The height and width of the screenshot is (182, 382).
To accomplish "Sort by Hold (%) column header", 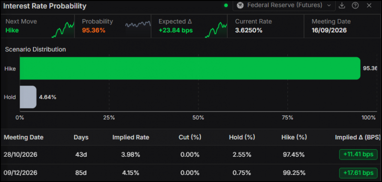I will click(242, 137).
